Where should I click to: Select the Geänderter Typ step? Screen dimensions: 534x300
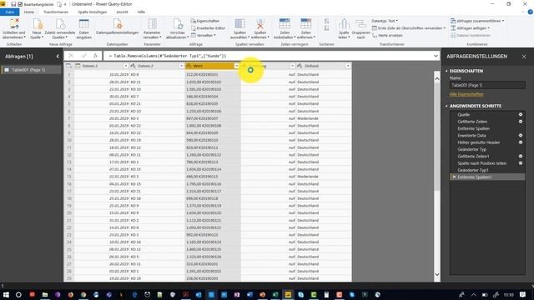(487, 149)
